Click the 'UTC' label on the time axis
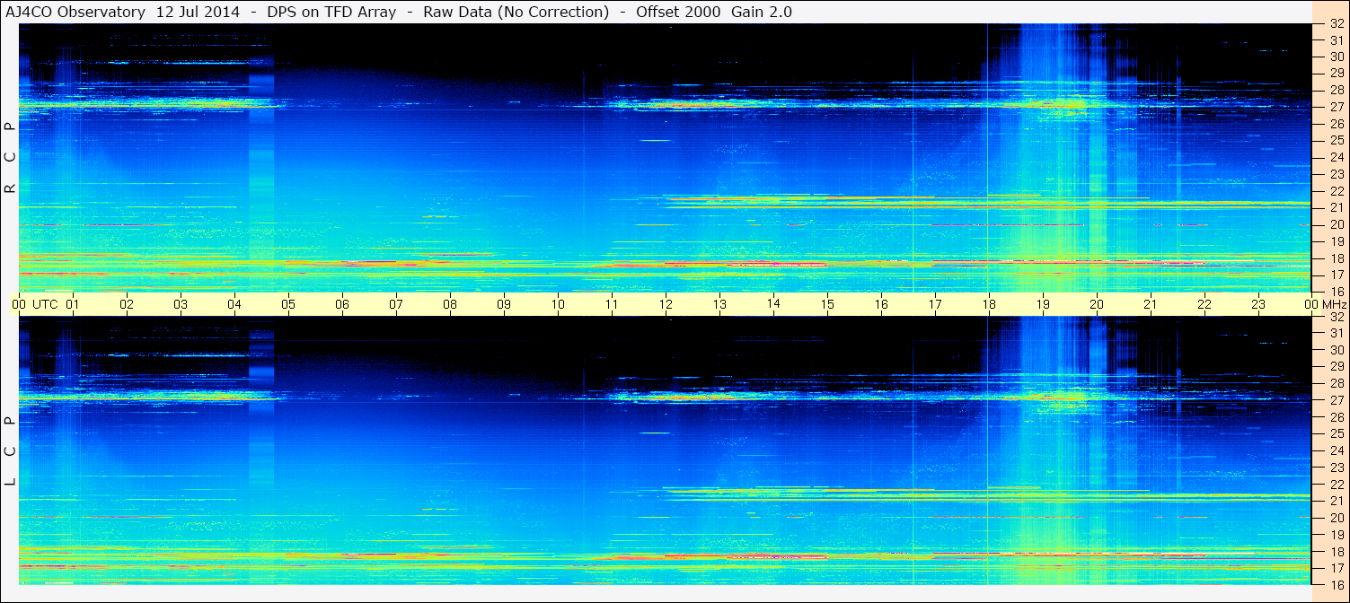 [46, 304]
